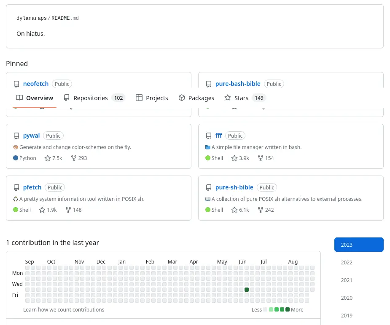View pure-sh-bible's 242 forks
The height and width of the screenshot is (325, 390).
tap(266, 210)
